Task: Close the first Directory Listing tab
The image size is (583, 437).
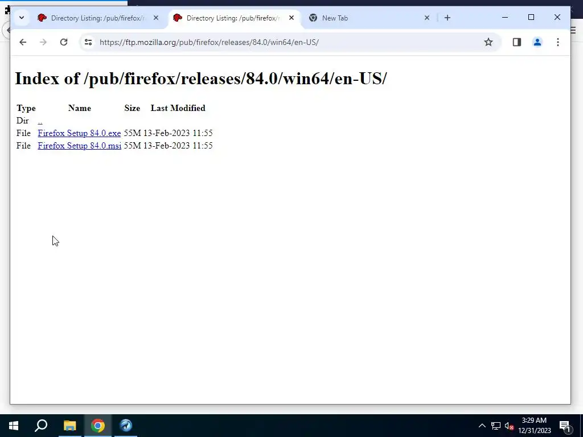Action: tap(156, 18)
